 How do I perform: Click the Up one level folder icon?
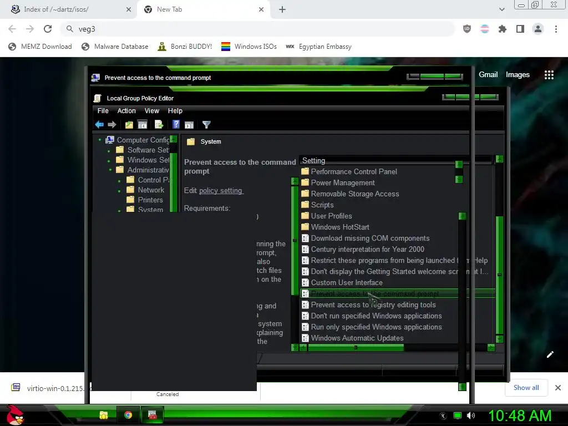[x=129, y=125]
